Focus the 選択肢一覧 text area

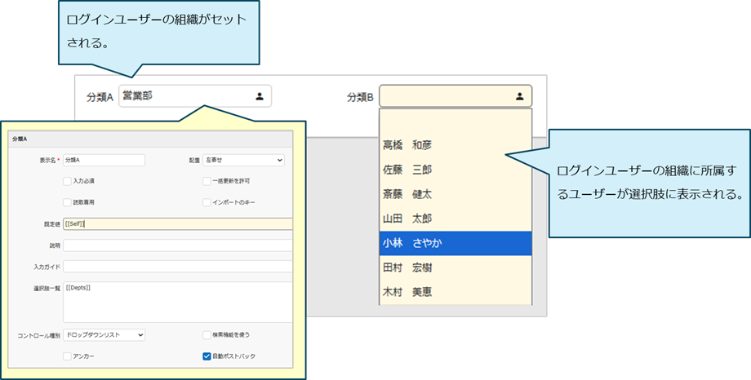click(176, 302)
